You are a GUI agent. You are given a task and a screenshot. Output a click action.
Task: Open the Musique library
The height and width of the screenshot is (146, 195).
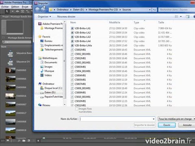pos(47,71)
